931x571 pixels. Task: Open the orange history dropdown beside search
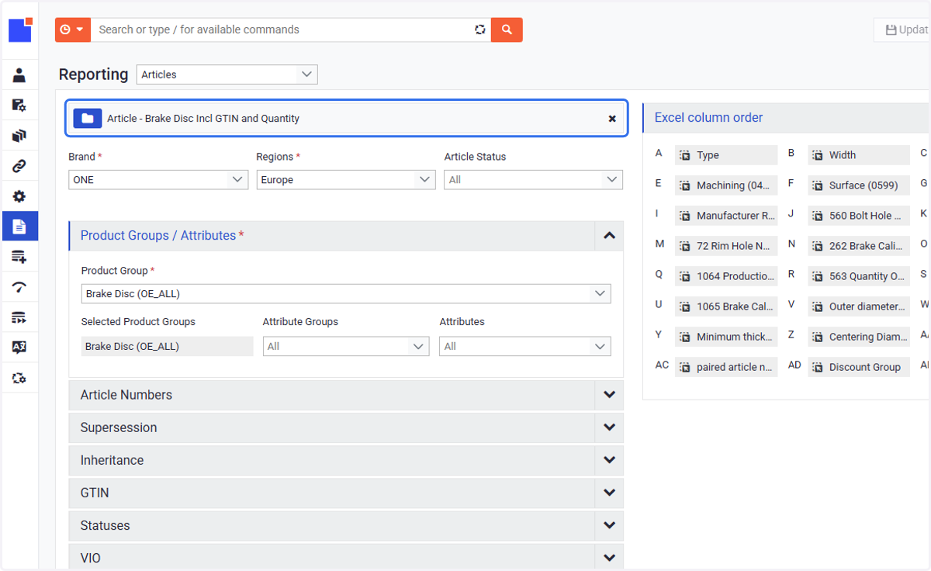73,29
